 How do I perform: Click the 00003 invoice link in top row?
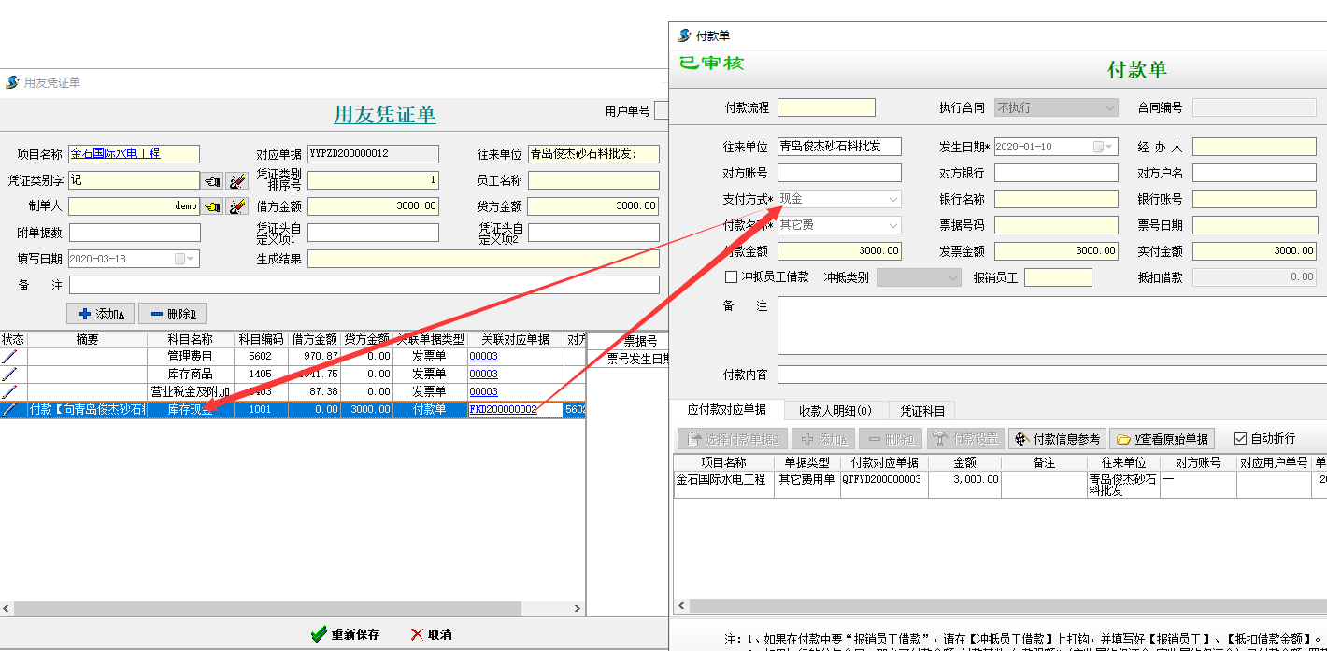(x=483, y=356)
